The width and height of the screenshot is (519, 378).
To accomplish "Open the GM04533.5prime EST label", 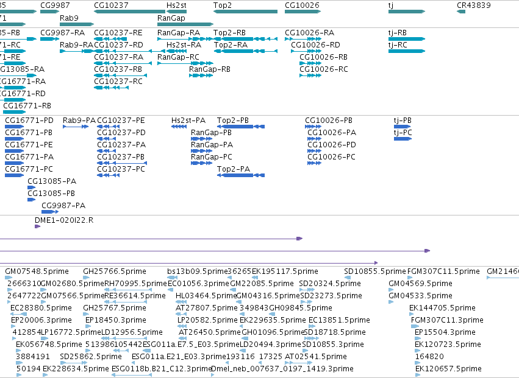I will tap(420, 296).
